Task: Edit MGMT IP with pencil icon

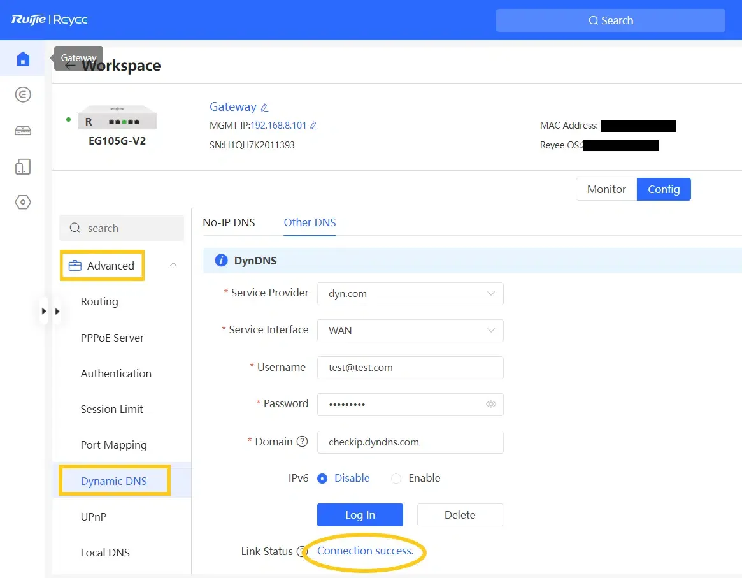Action: [313, 126]
